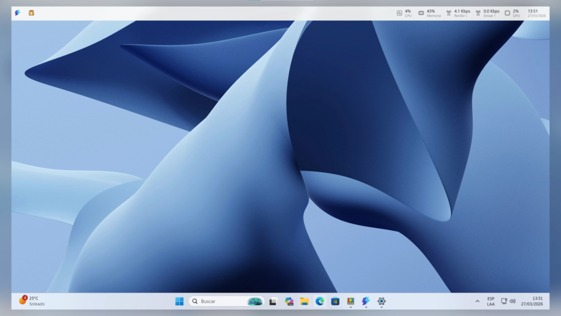The image size is (561, 316).
Task: Open the ESP language switcher
Action: pyautogui.click(x=490, y=301)
